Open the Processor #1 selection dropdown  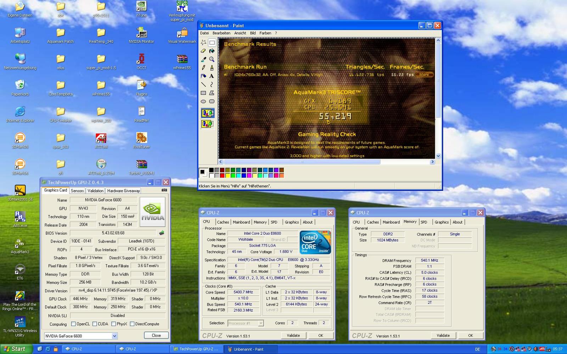[x=261, y=323]
